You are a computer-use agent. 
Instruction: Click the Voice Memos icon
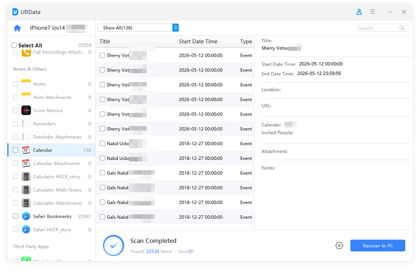pyautogui.click(x=26, y=110)
